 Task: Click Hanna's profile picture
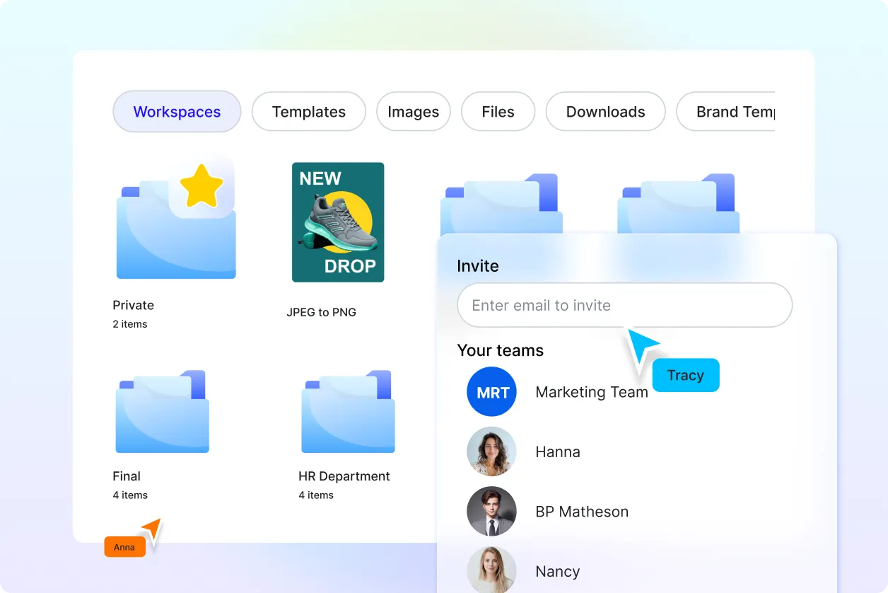tap(492, 451)
